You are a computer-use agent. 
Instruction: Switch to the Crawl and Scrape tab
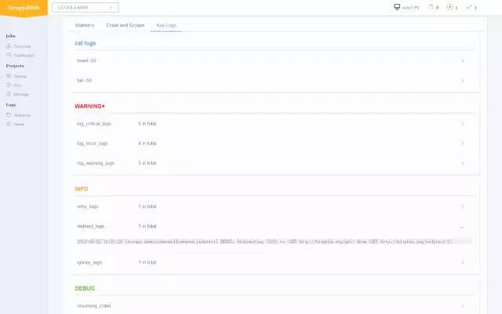[125, 25]
